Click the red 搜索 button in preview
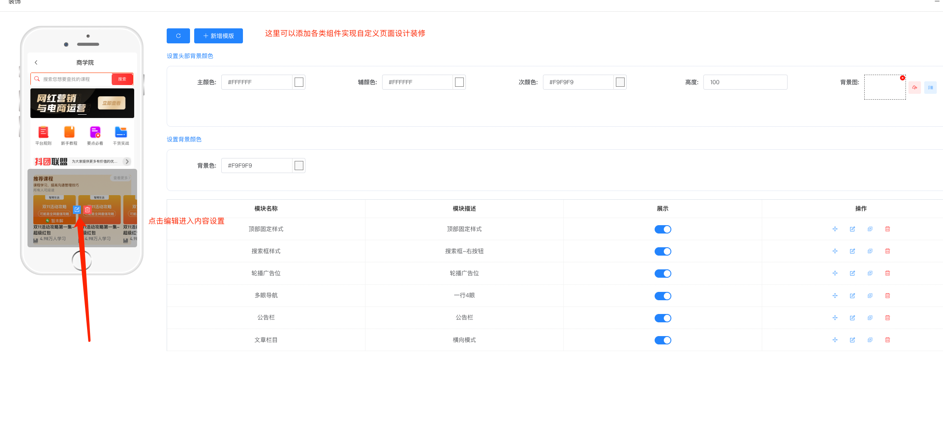This screenshot has height=447, width=943. coord(122,79)
